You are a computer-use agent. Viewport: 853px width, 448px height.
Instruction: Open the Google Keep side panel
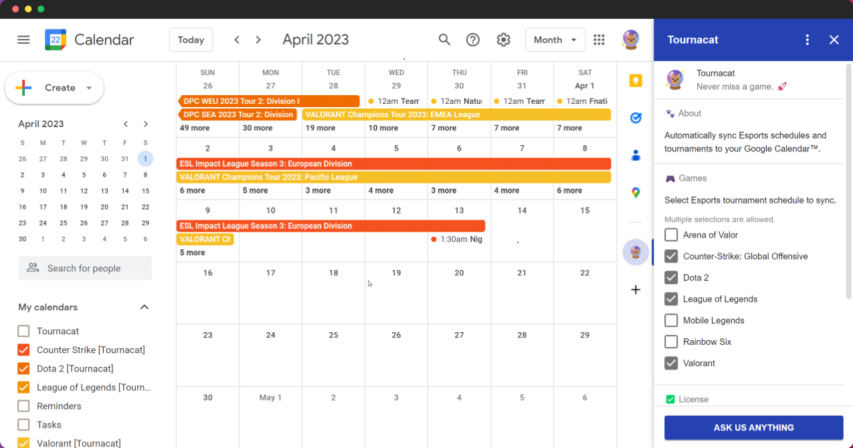[x=636, y=80]
